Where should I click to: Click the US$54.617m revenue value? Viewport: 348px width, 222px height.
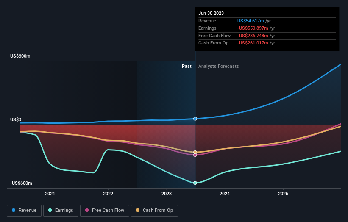point(251,21)
